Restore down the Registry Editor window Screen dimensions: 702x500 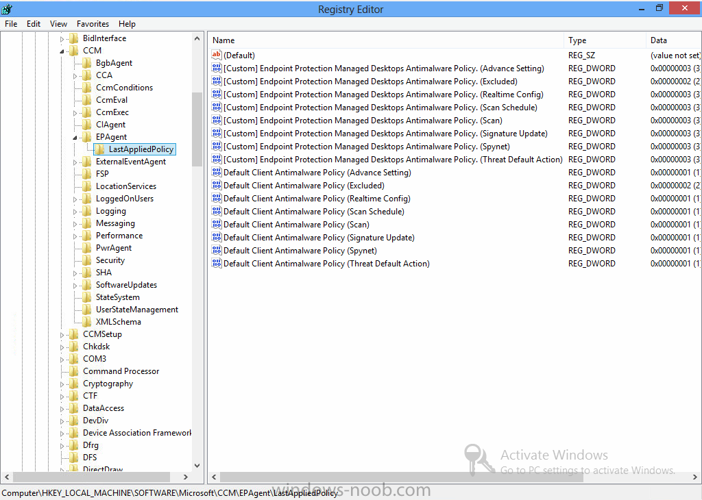point(659,8)
